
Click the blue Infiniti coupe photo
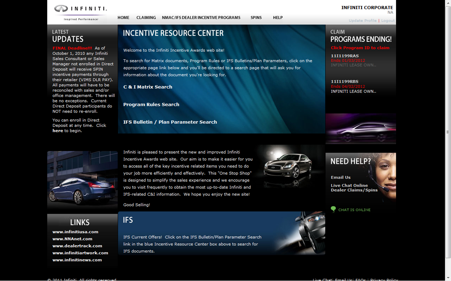tap(82, 181)
